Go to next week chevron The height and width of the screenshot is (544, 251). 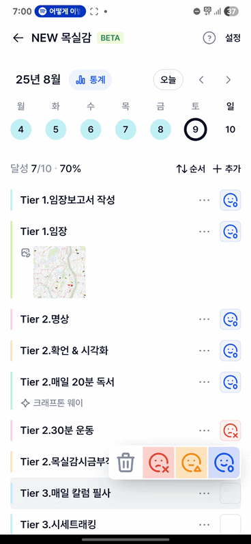click(228, 80)
